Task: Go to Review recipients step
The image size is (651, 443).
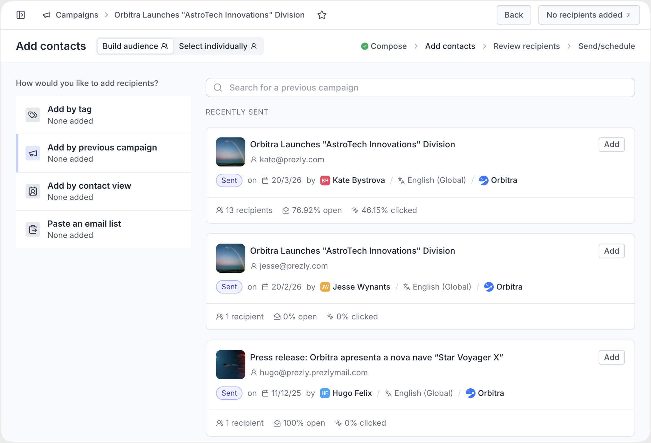Action: (526, 46)
